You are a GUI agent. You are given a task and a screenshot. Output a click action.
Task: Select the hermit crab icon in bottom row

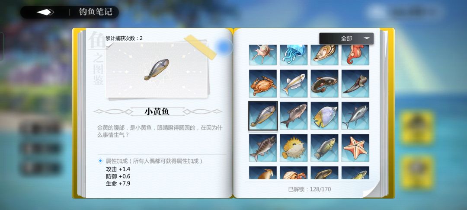[x=294, y=173]
